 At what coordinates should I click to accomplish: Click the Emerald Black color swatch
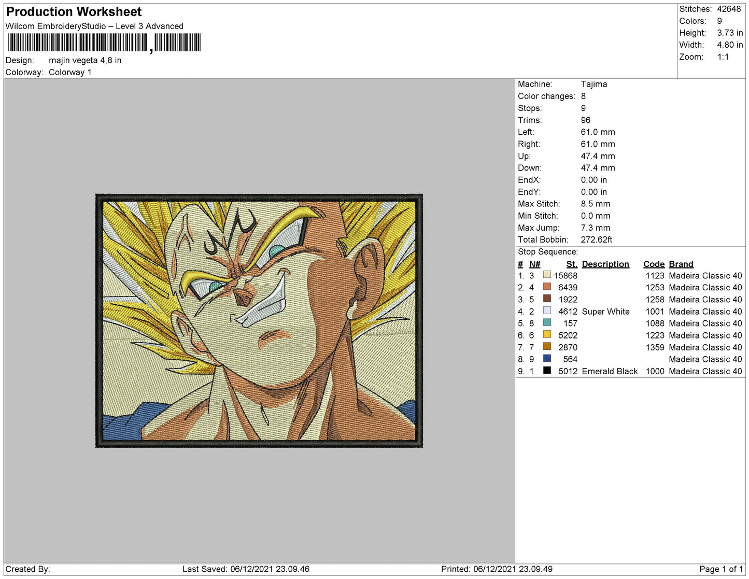pos(547,370)
